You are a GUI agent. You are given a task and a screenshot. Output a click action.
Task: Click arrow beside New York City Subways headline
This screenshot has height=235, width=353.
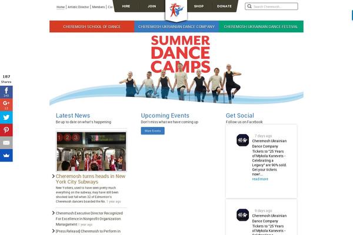click(54, 176)
